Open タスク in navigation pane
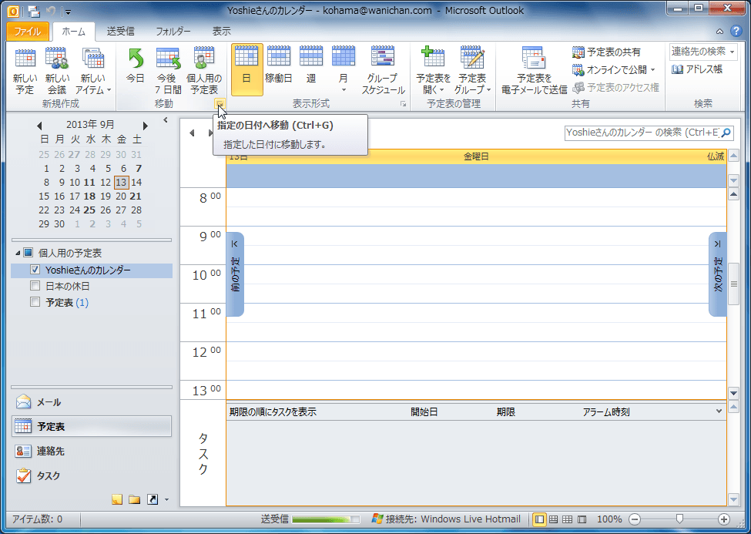Screen dimensions: 751x534 point(92,475)
